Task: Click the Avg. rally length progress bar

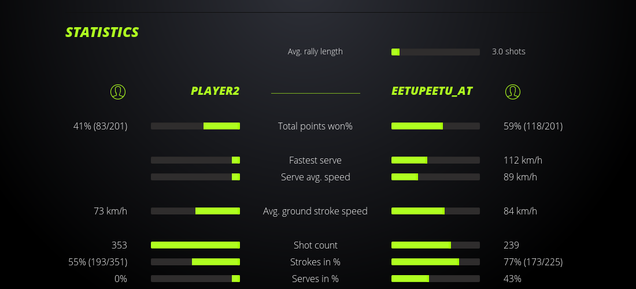Action: coord(435,52)
